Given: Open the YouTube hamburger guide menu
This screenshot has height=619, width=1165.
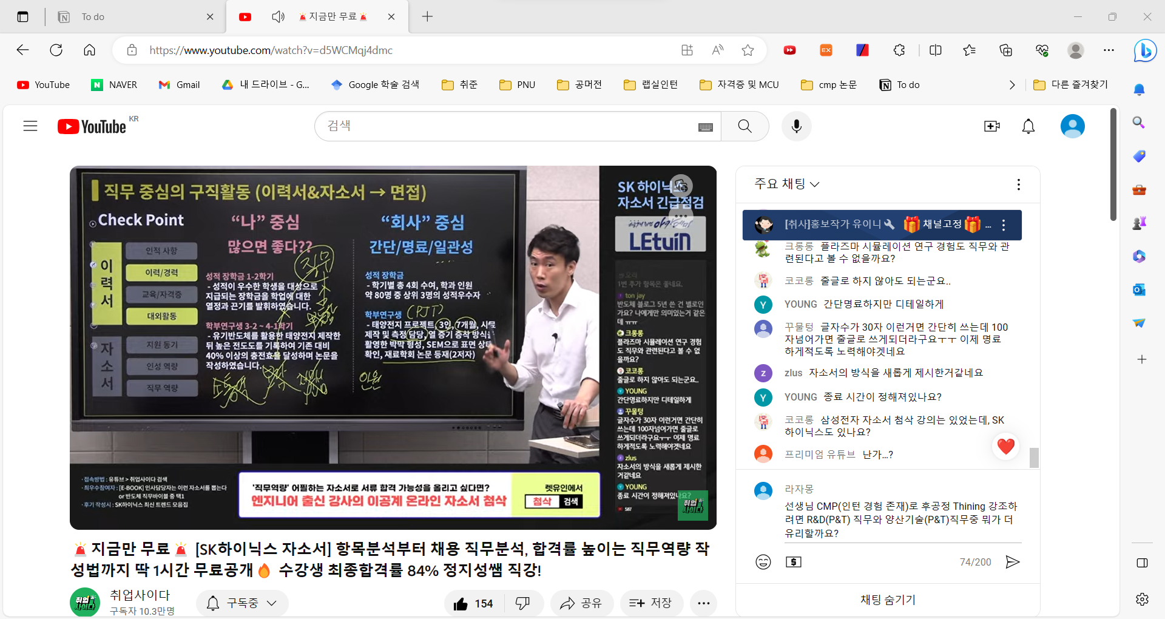Looking at the screenshot, I should tap(30, 126).
